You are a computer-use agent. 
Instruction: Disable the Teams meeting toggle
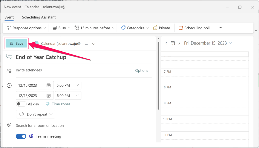(x=21, y=136)
